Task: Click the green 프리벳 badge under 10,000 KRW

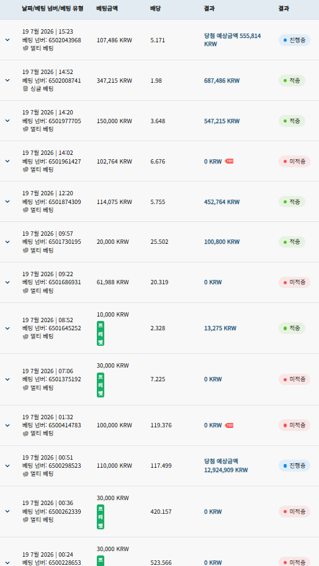Action: point(101,333)
